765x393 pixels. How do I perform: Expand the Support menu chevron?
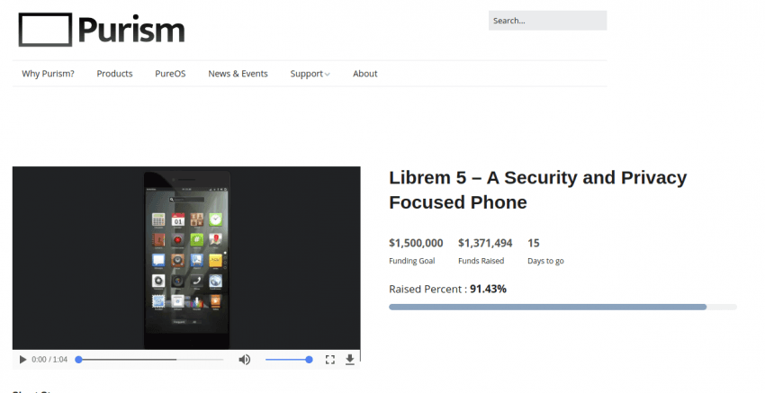(328, 74)
